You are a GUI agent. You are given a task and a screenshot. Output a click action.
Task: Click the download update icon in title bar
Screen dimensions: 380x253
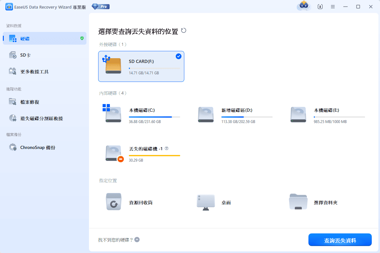pos(320,7)
